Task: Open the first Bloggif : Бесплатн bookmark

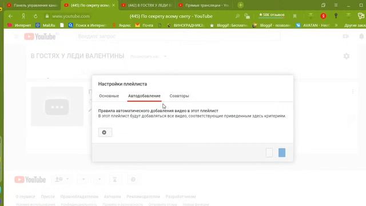Action: pos(229,25)
